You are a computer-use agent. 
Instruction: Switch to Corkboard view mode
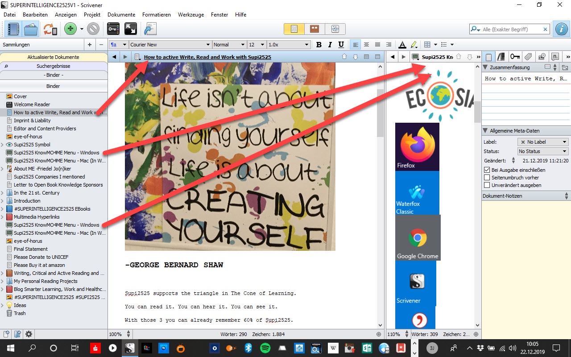[314, 29]
